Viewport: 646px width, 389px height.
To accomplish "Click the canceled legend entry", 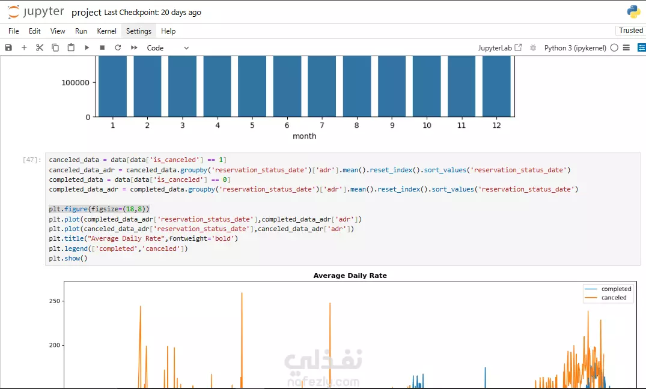I will click(x=614, y=298).
